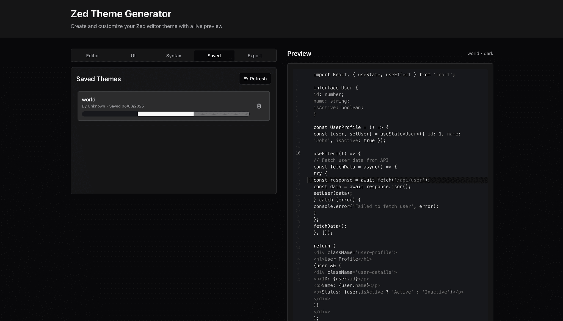
Task: Click the '<h1>User Profile</h1>' line
Action: click(343, 259)
